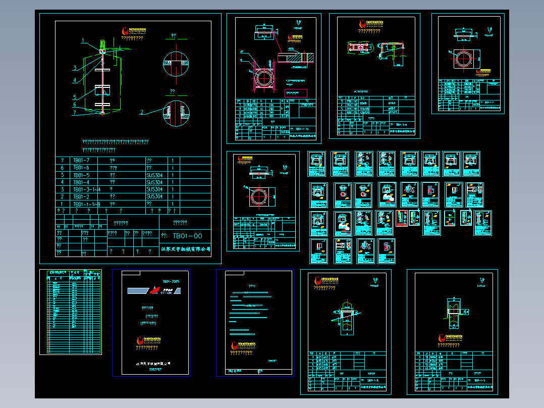Click the flame logo on the bottom-right sheet
Viewport: 544px width, 408px height.
click(442, 338)
